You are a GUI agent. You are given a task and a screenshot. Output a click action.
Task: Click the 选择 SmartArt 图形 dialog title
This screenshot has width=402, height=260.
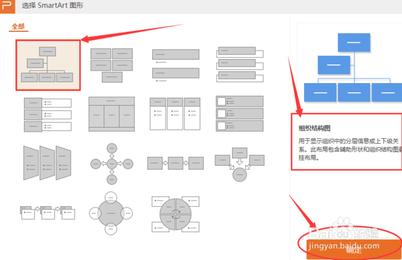click(53, 5)
